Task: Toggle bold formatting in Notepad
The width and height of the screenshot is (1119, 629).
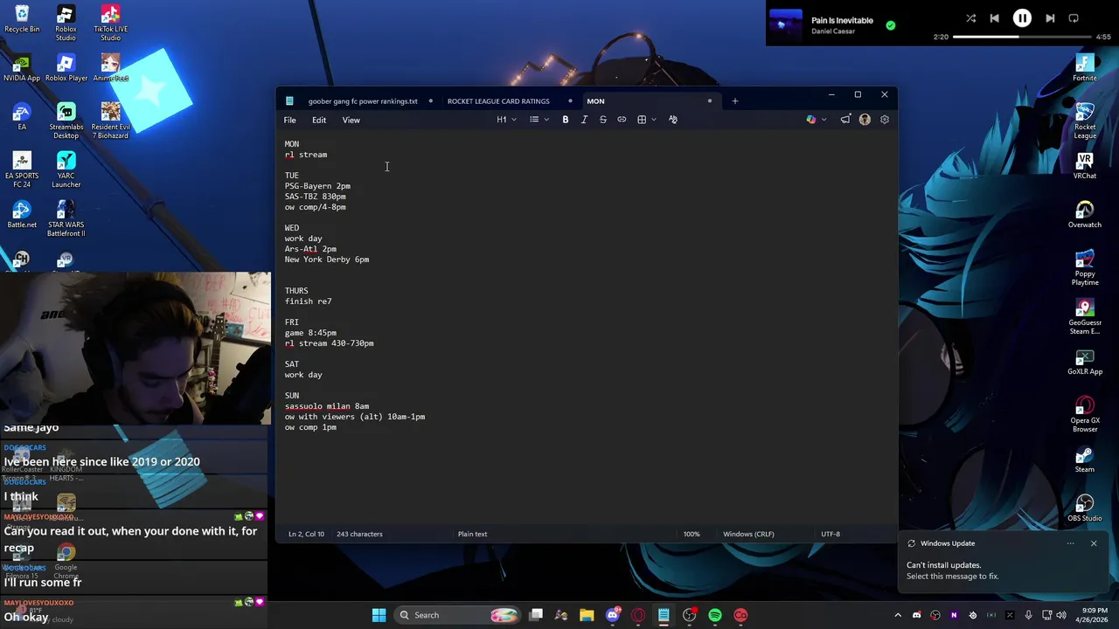Action: click(x=566, y=120)
